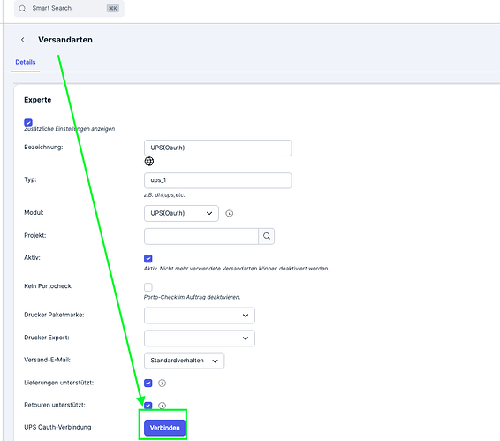Toggle Lieferungen unterstützt checkbox
Viewport: 500px width, 441px height.
tap(148, 383)
